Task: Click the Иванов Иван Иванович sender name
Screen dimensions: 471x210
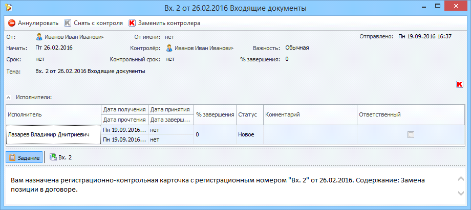Action: pos(74,37)
